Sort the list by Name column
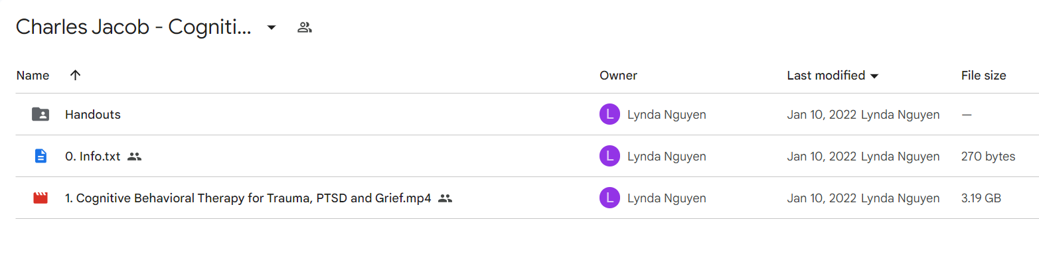 click(33, 76)
